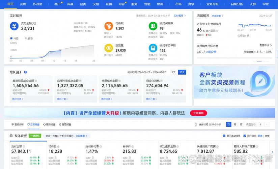Select the 月 time granularity
This screenshot has width=278, height=169.
pos(241,124)
